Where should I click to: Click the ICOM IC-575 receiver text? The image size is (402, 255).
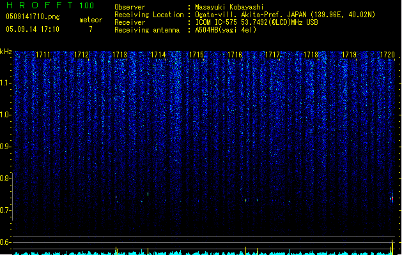[x=256, y=22]
